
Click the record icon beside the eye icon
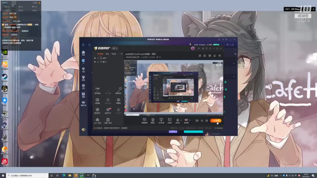[x=197, y=121]
